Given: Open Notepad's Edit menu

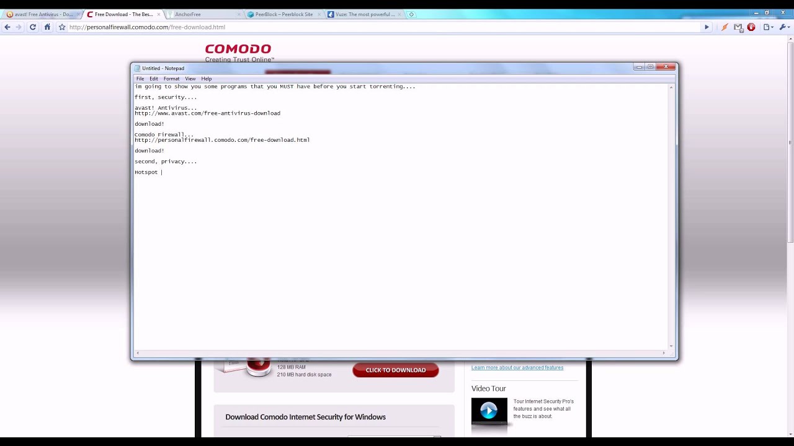Looking at the screenshot, I should pos(154,79).
